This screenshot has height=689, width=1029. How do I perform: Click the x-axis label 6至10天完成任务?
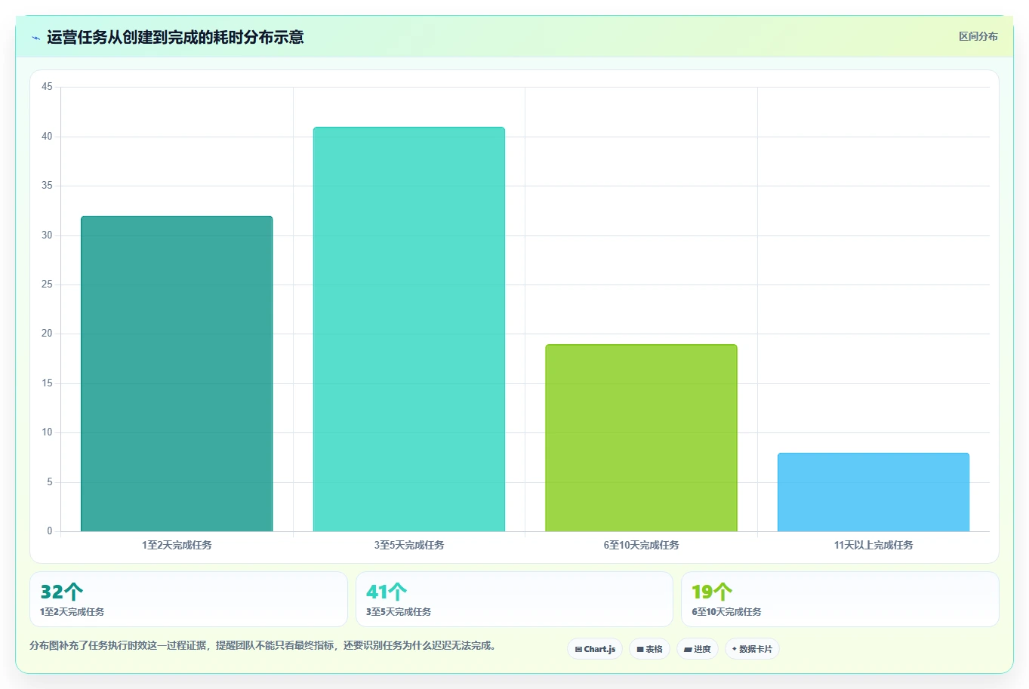(641, 545)
